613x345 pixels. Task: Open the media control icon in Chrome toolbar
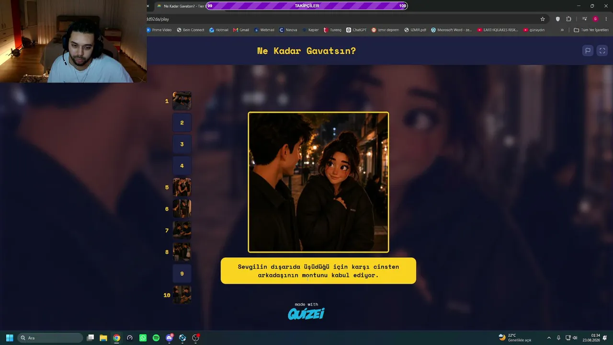coord(584,19)
